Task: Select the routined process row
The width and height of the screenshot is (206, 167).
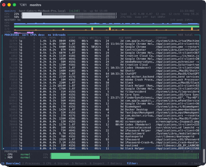Action: 101,145
